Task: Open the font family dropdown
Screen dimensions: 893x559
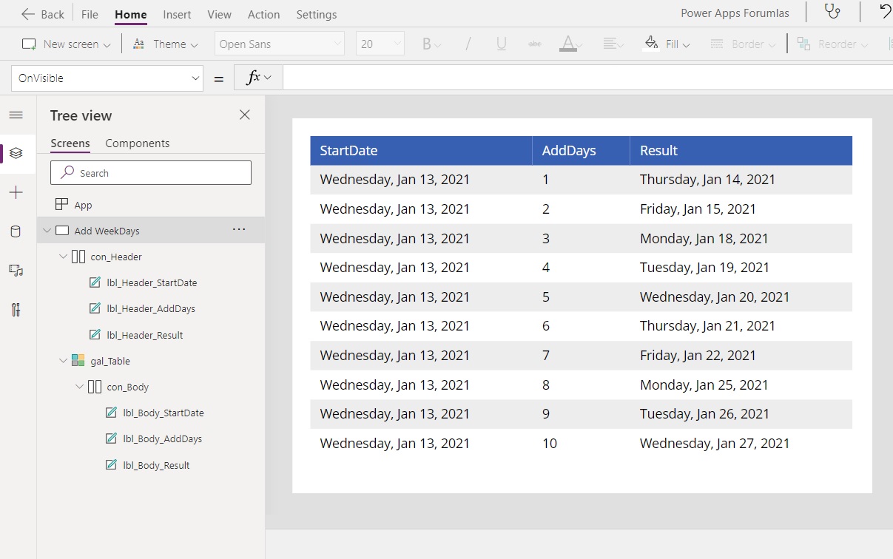Action: 279,43
